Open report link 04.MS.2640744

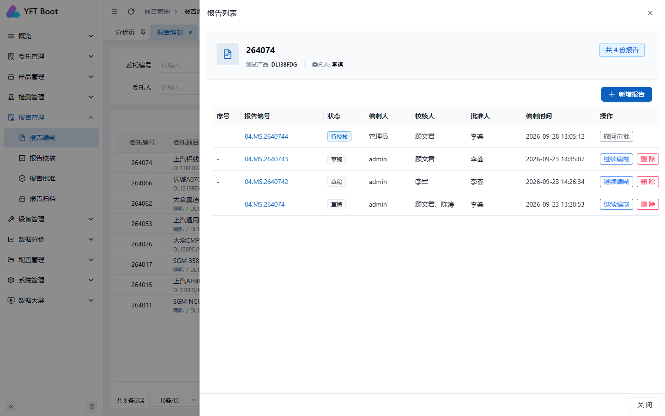point(266,136)
